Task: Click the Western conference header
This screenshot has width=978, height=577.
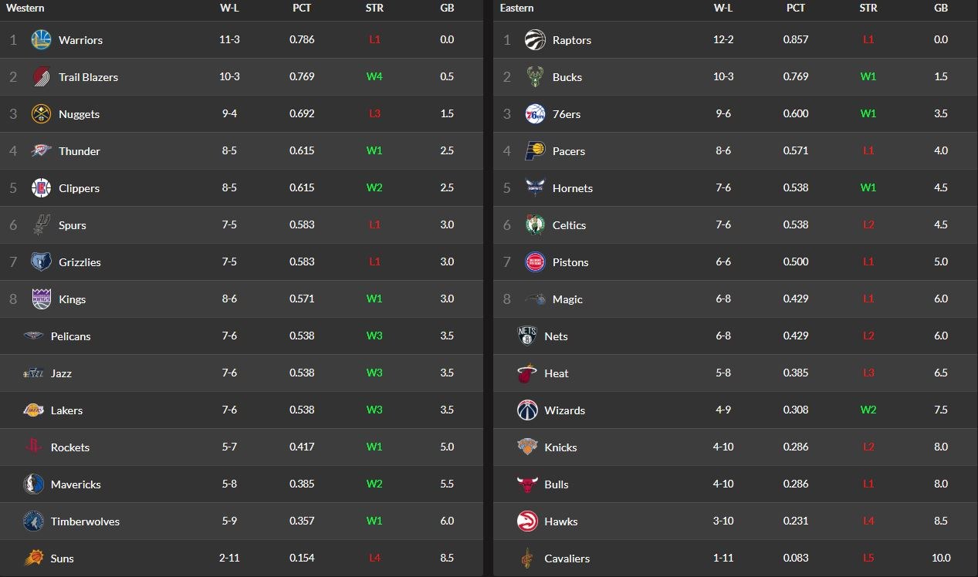Action: [25, 8]
